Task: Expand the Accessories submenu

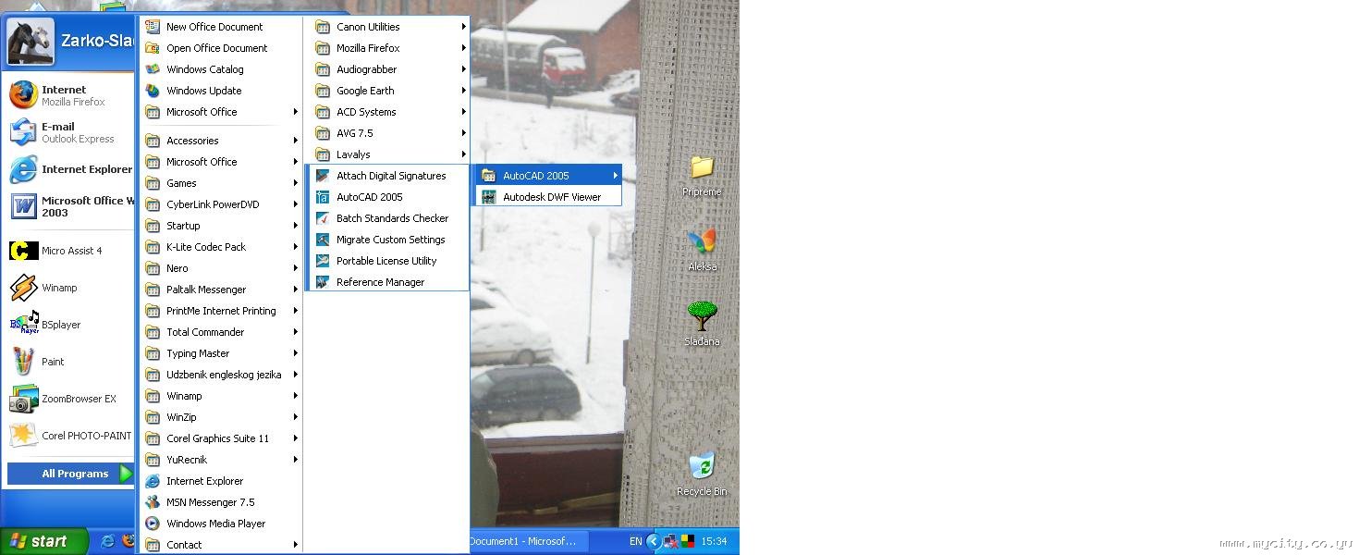Action: tap(222, 141)
